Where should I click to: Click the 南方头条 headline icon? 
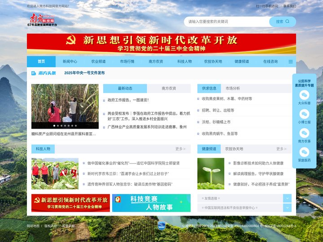[x=33, y=73]
